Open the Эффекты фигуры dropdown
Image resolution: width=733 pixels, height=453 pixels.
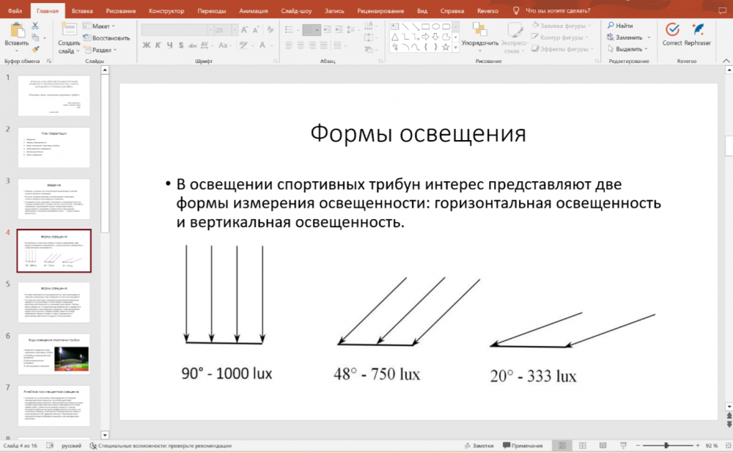point(562,48)
